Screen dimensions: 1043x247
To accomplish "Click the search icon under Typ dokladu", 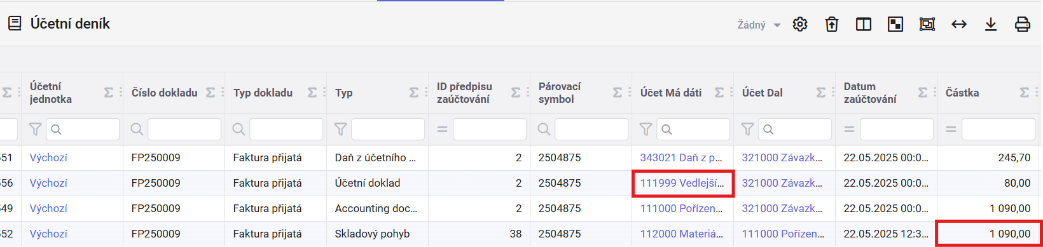I will click(238, 130).
